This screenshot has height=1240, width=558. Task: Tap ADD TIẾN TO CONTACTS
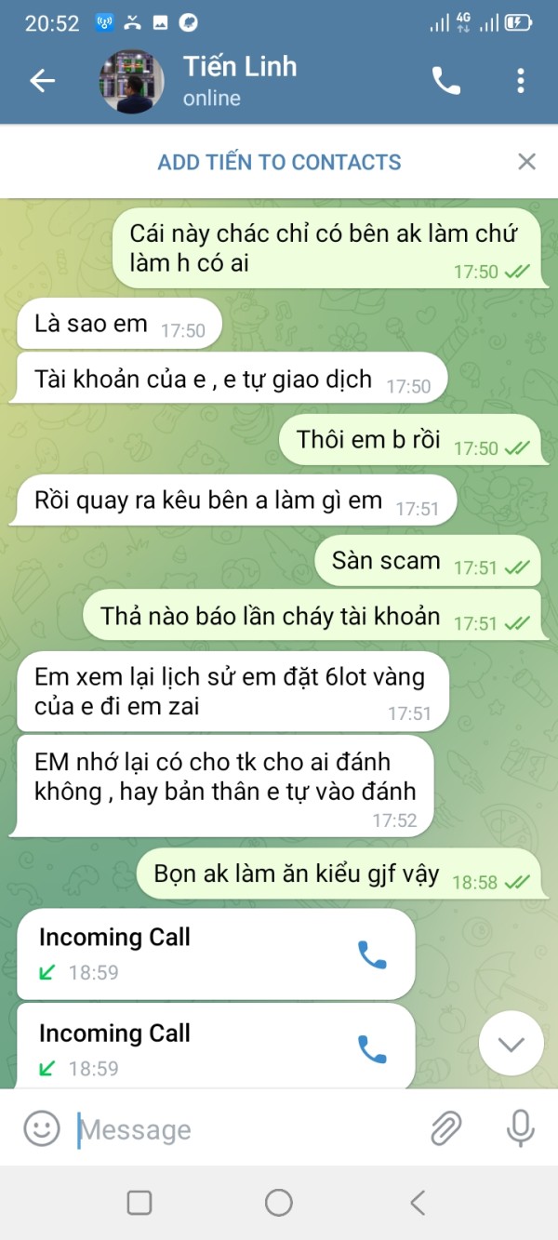pyautogui.click(x=279, y=162)
